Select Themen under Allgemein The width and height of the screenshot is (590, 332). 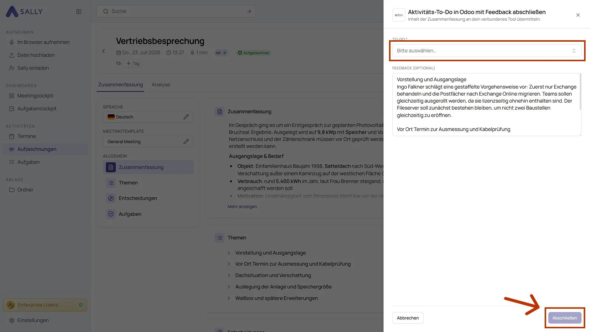[x=148, y=183]
